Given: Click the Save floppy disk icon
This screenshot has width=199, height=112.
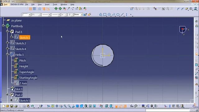Looking at the screenshot, I should point(12,106).
